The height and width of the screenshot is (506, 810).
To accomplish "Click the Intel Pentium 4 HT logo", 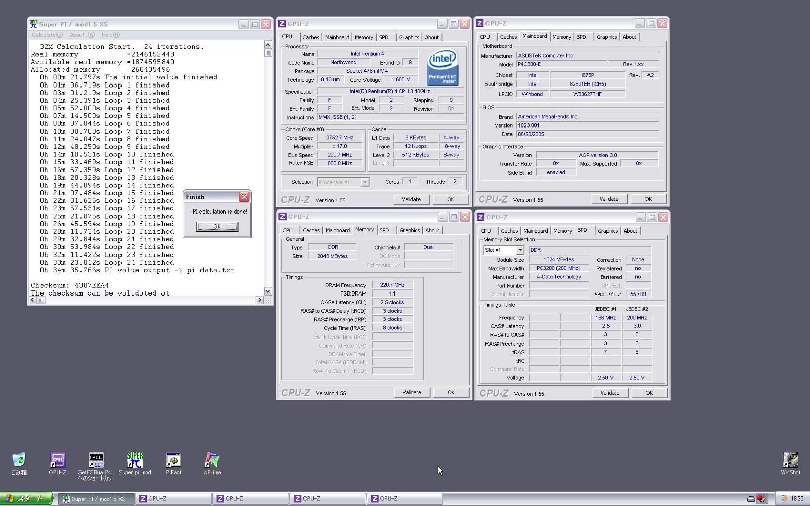I will click(442, 67).
